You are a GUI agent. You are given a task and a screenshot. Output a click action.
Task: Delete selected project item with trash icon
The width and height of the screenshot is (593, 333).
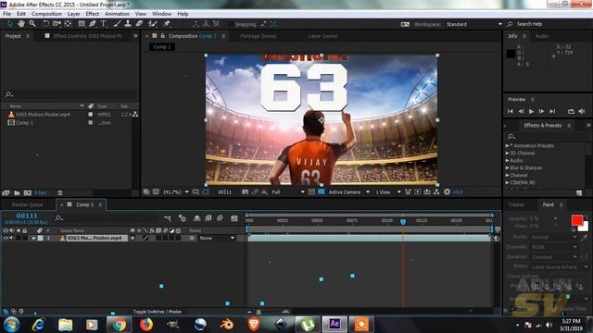(59, 193)
